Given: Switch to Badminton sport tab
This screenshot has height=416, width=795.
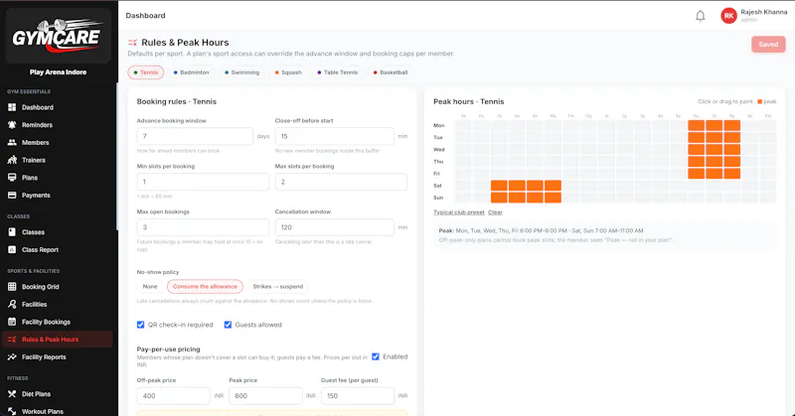Looking at the screenshot, I should coord(191,72).
